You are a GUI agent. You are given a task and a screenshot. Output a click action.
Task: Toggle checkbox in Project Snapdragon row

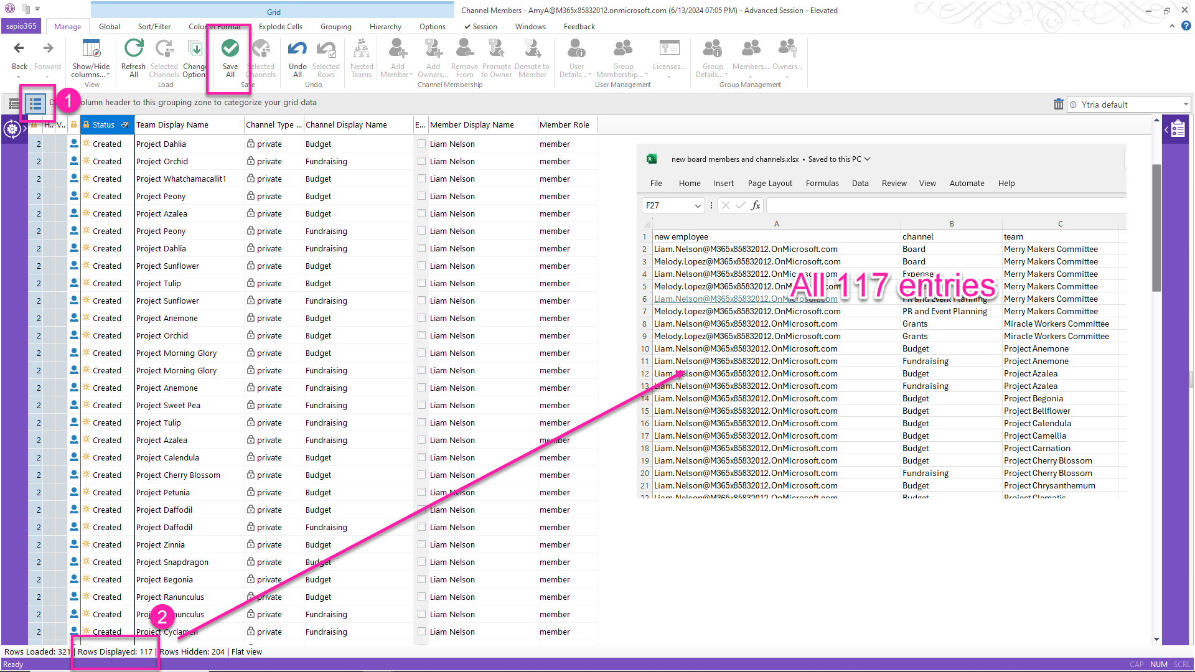point(421,562)
